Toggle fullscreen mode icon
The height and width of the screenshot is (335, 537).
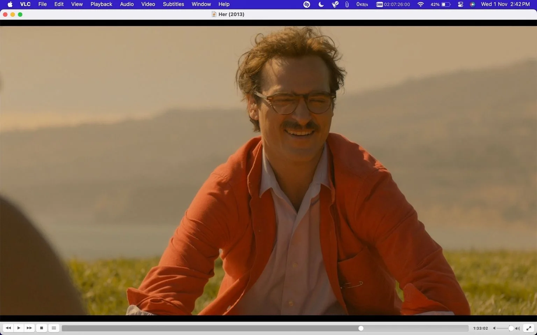[529, 328]
